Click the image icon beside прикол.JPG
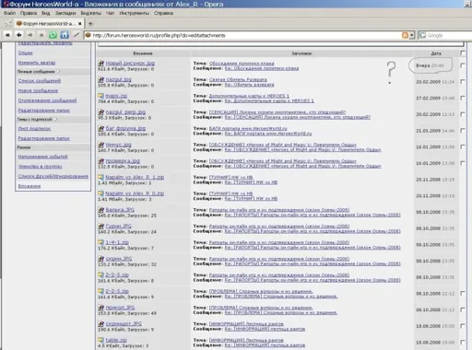472x350 pixels. point(101,308)
